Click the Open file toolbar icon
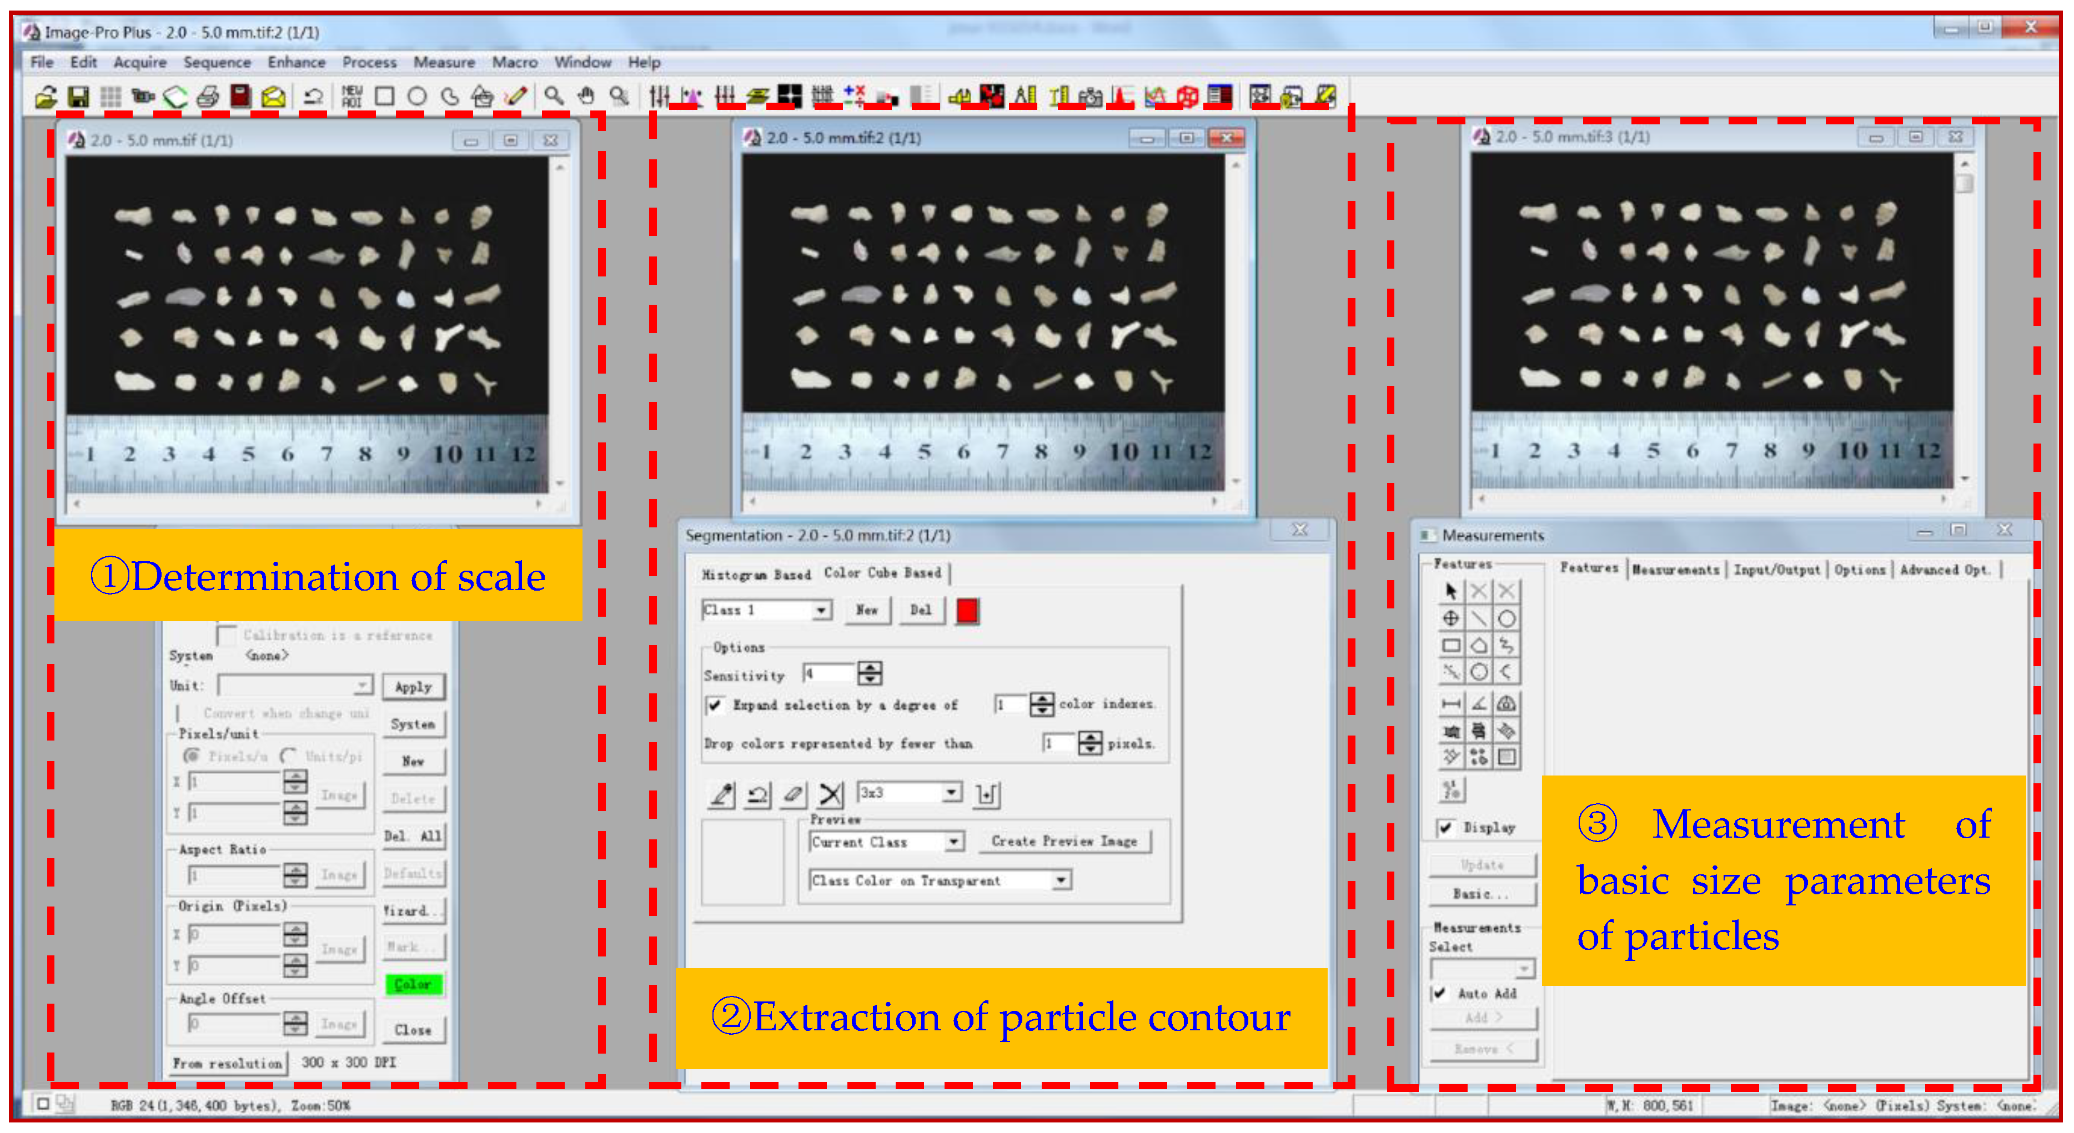The image size is (2074, 1133). click(46, 97)
